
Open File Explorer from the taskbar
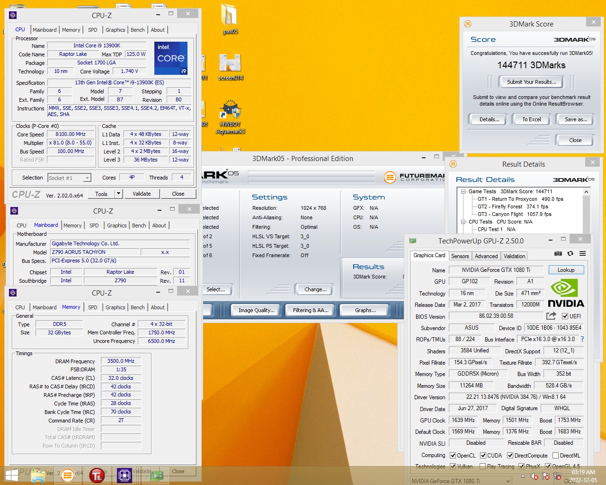point(38,476)
